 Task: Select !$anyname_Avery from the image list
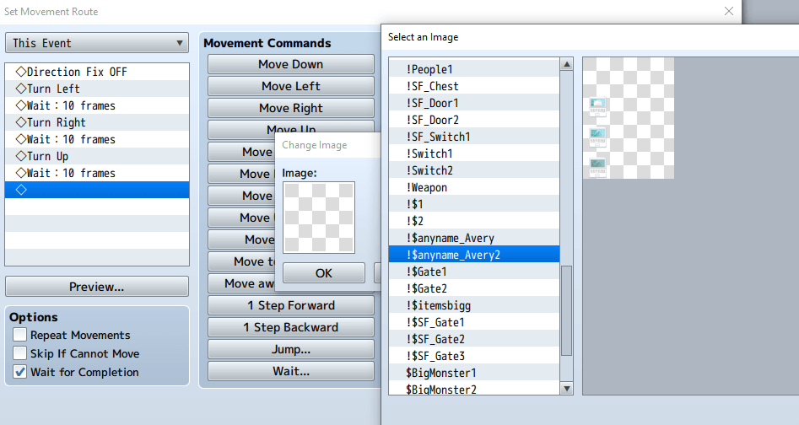pyautogui.click(x=450, y=238)
